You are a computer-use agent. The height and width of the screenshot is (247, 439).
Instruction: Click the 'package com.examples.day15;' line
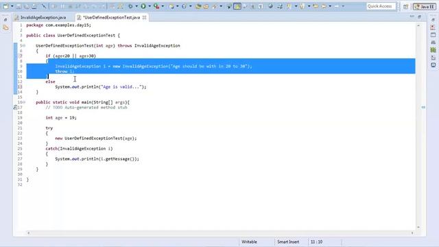[58, 25]
